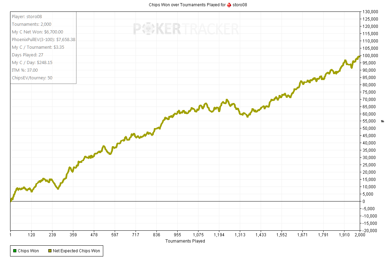Click the 1,075 tick on the x-axis
Screen dimensions: 390x261
click(x=198, y=235)
